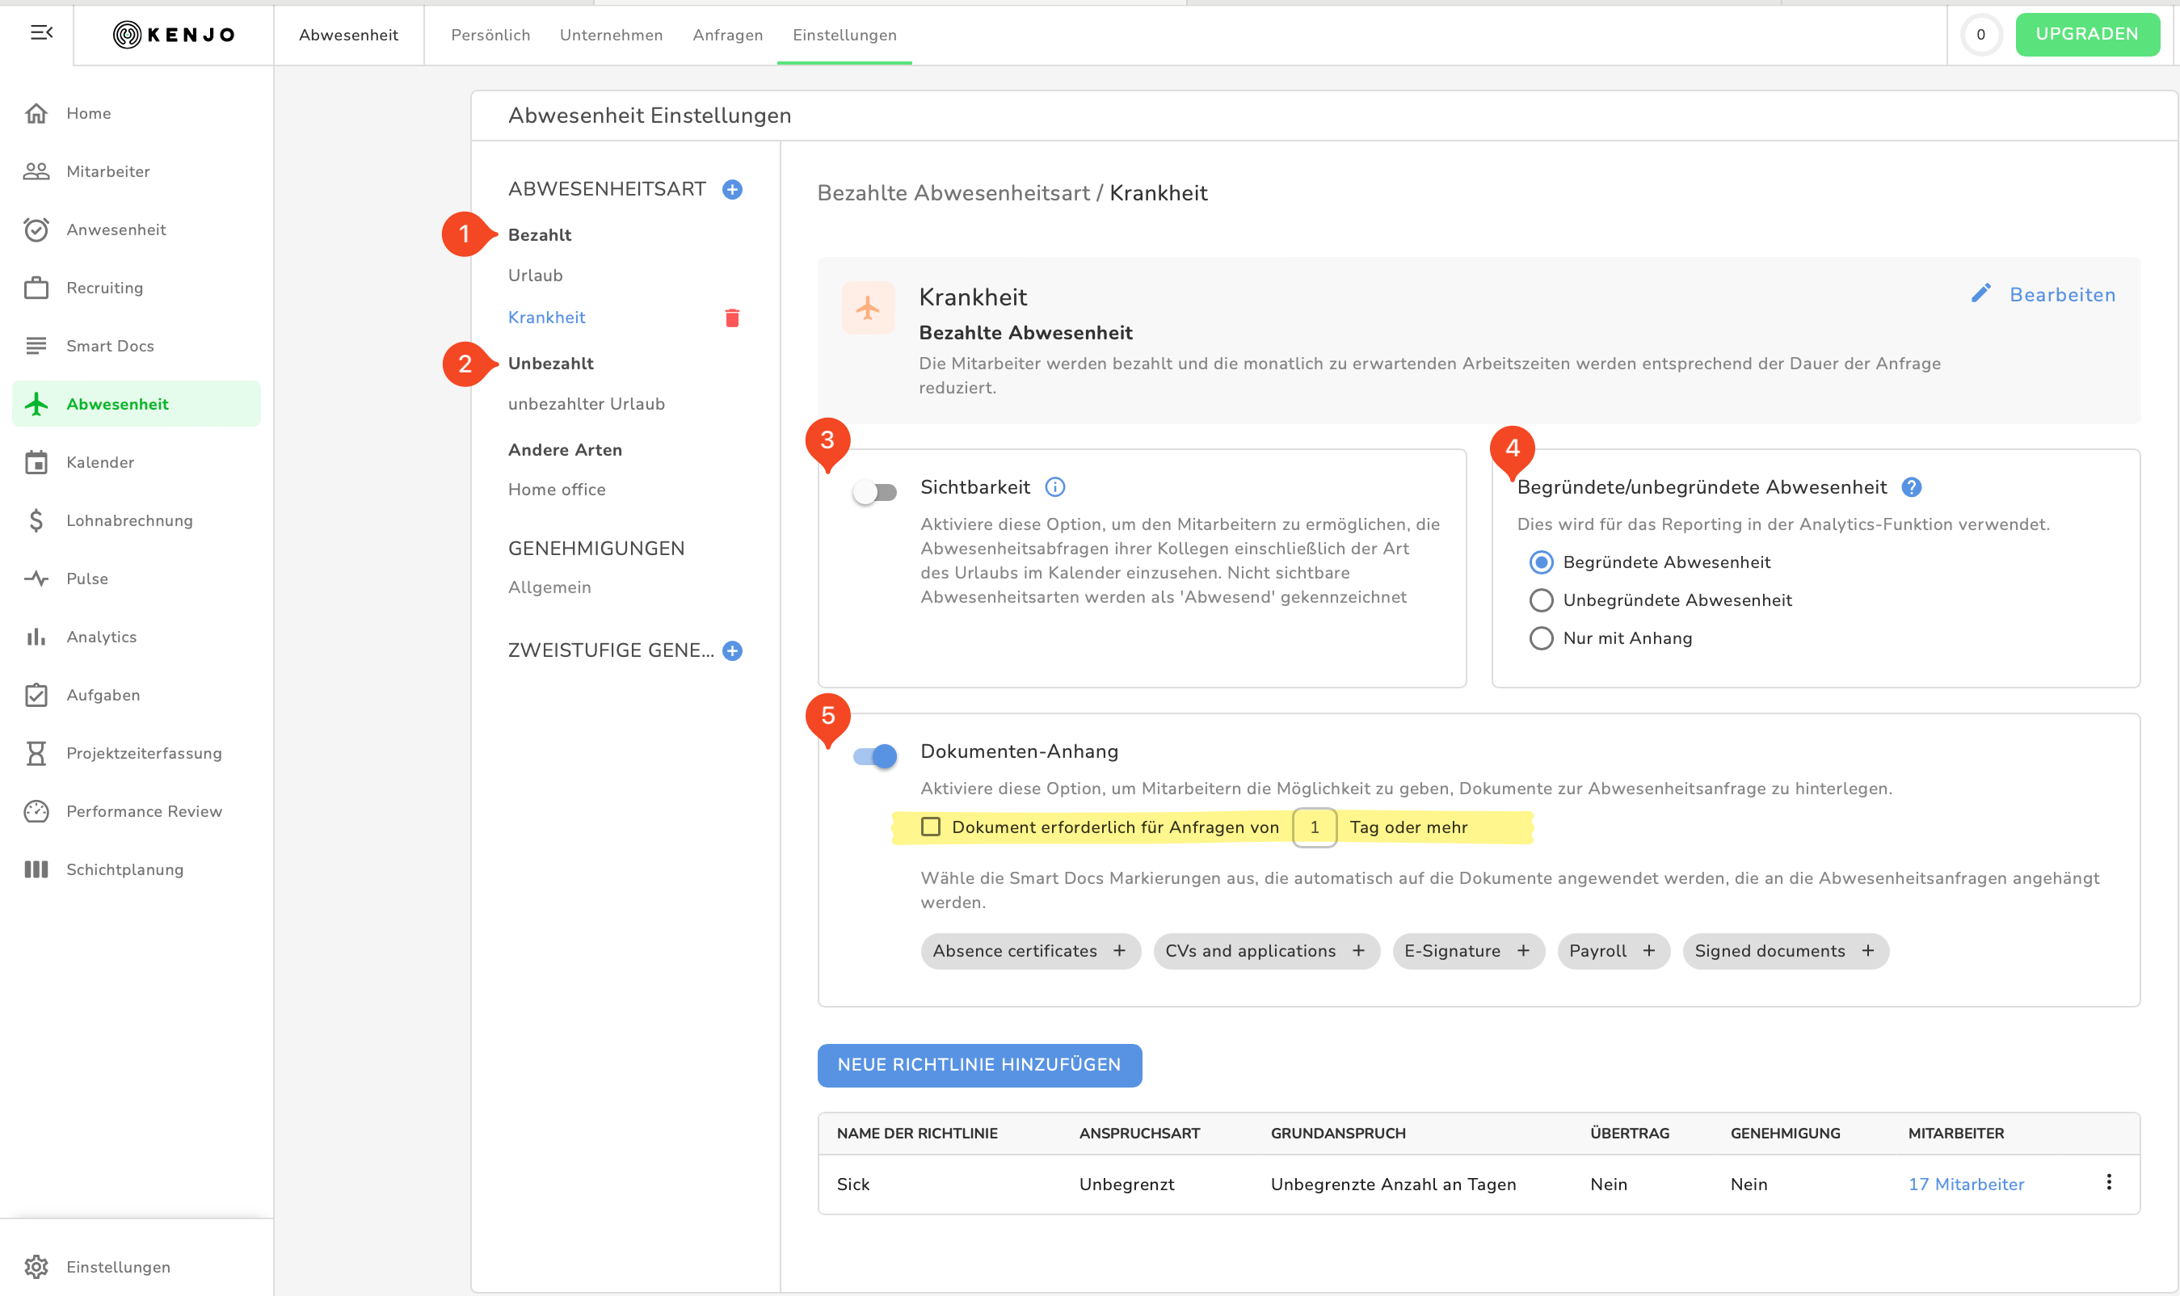This screenshot has width=2180, height=1296.
Task: Click the Sichtbarkeit info icon
Action: [1054, 487]
